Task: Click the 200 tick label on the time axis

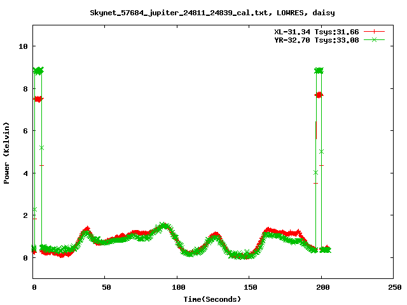Action: 321,287
